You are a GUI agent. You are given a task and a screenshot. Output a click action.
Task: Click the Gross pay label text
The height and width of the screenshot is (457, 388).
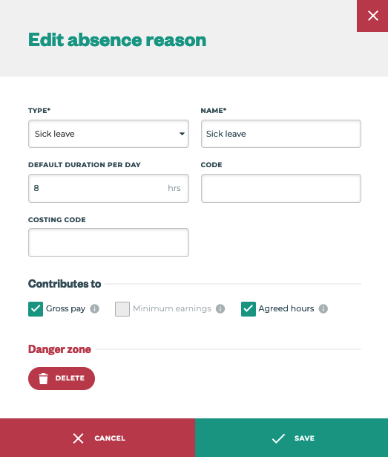66,308
